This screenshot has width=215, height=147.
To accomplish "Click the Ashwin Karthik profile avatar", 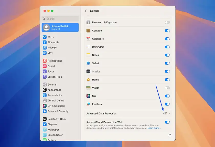I will 46,27.
